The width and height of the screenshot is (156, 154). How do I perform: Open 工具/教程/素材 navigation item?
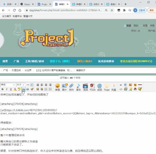pos(34,61)
